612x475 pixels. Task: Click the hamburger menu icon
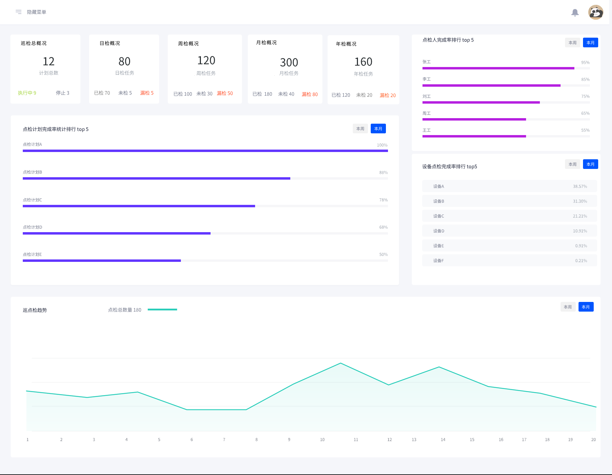(x=18, y=12)
